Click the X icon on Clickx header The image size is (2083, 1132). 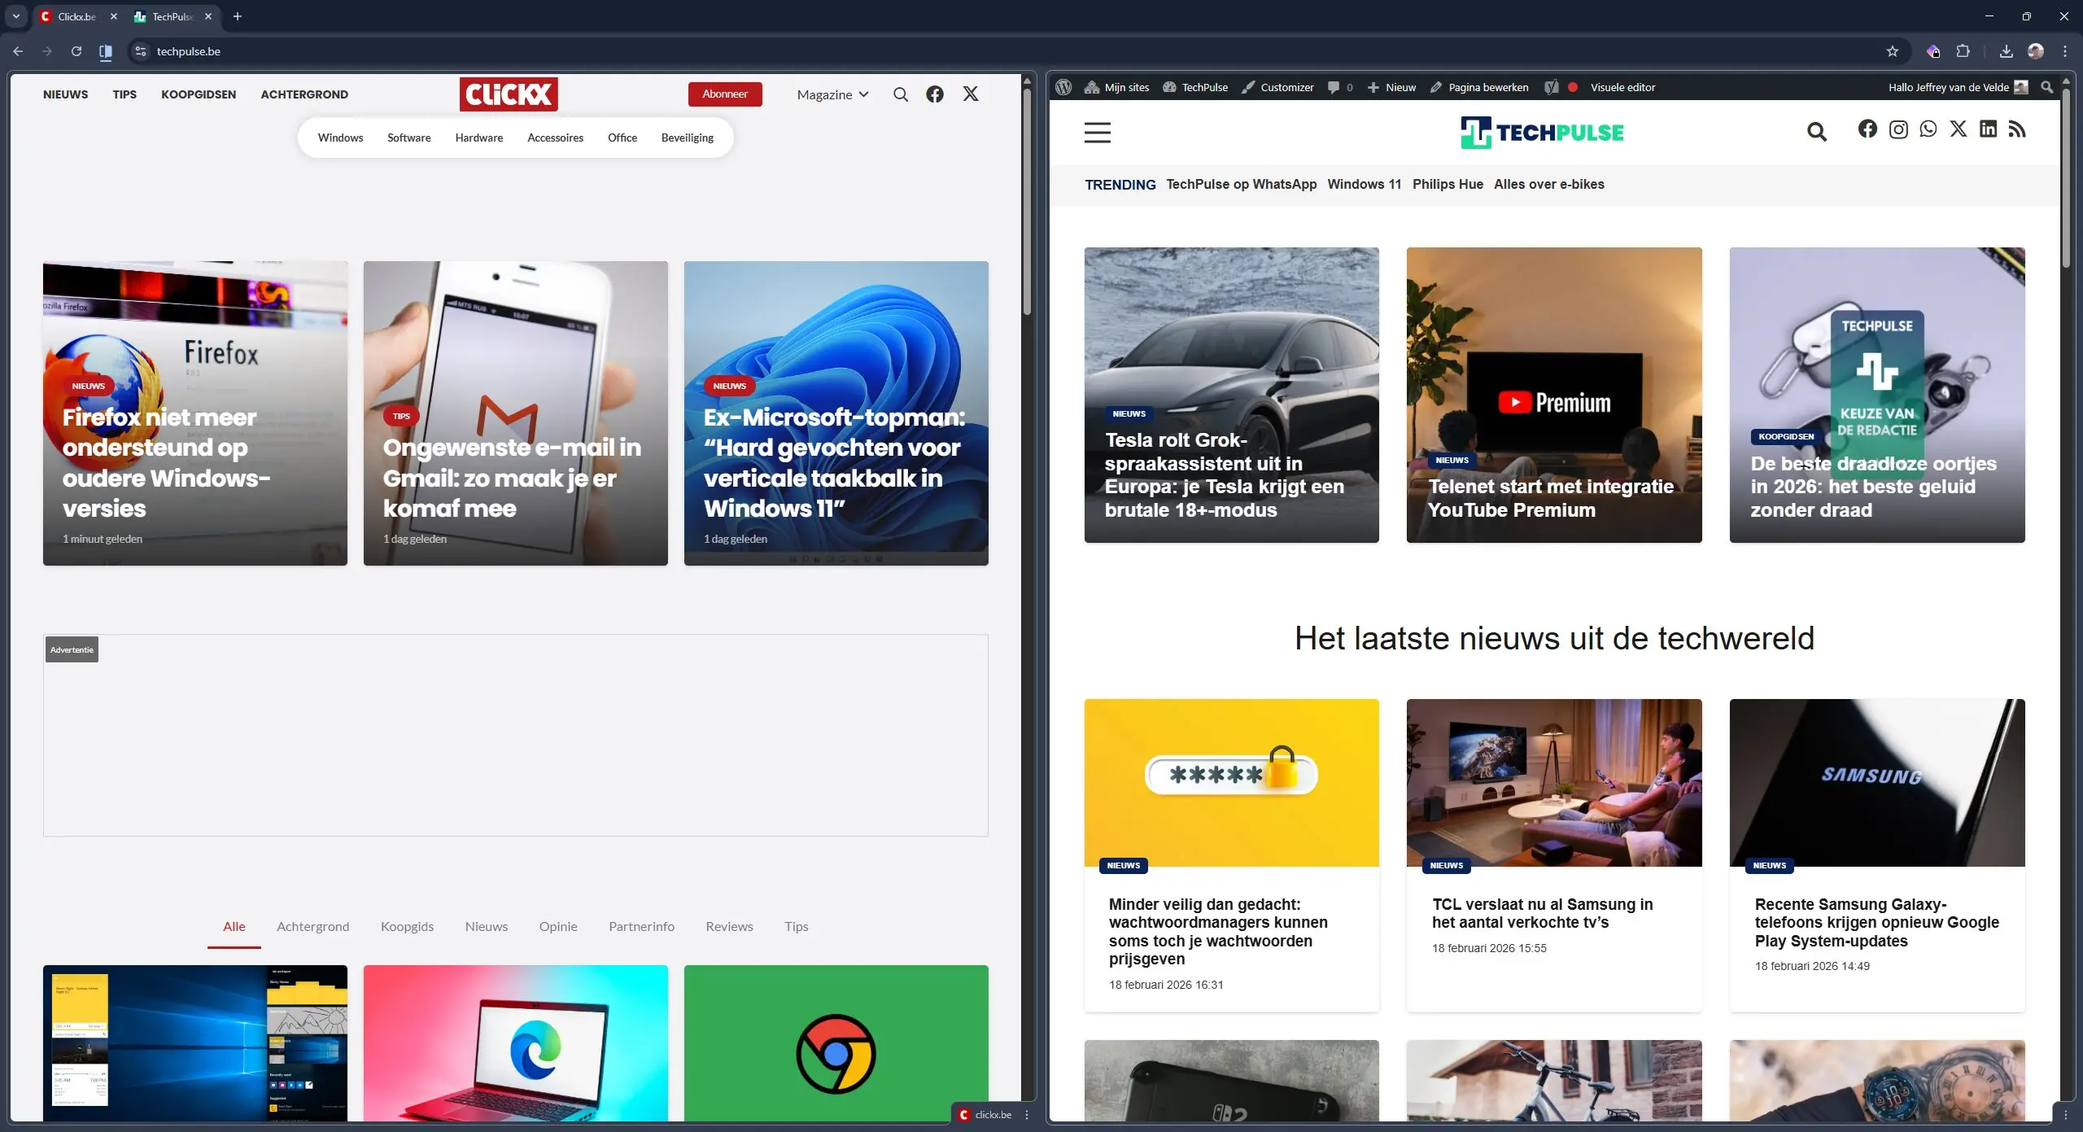pyautogui.click(x=970, y=94)
